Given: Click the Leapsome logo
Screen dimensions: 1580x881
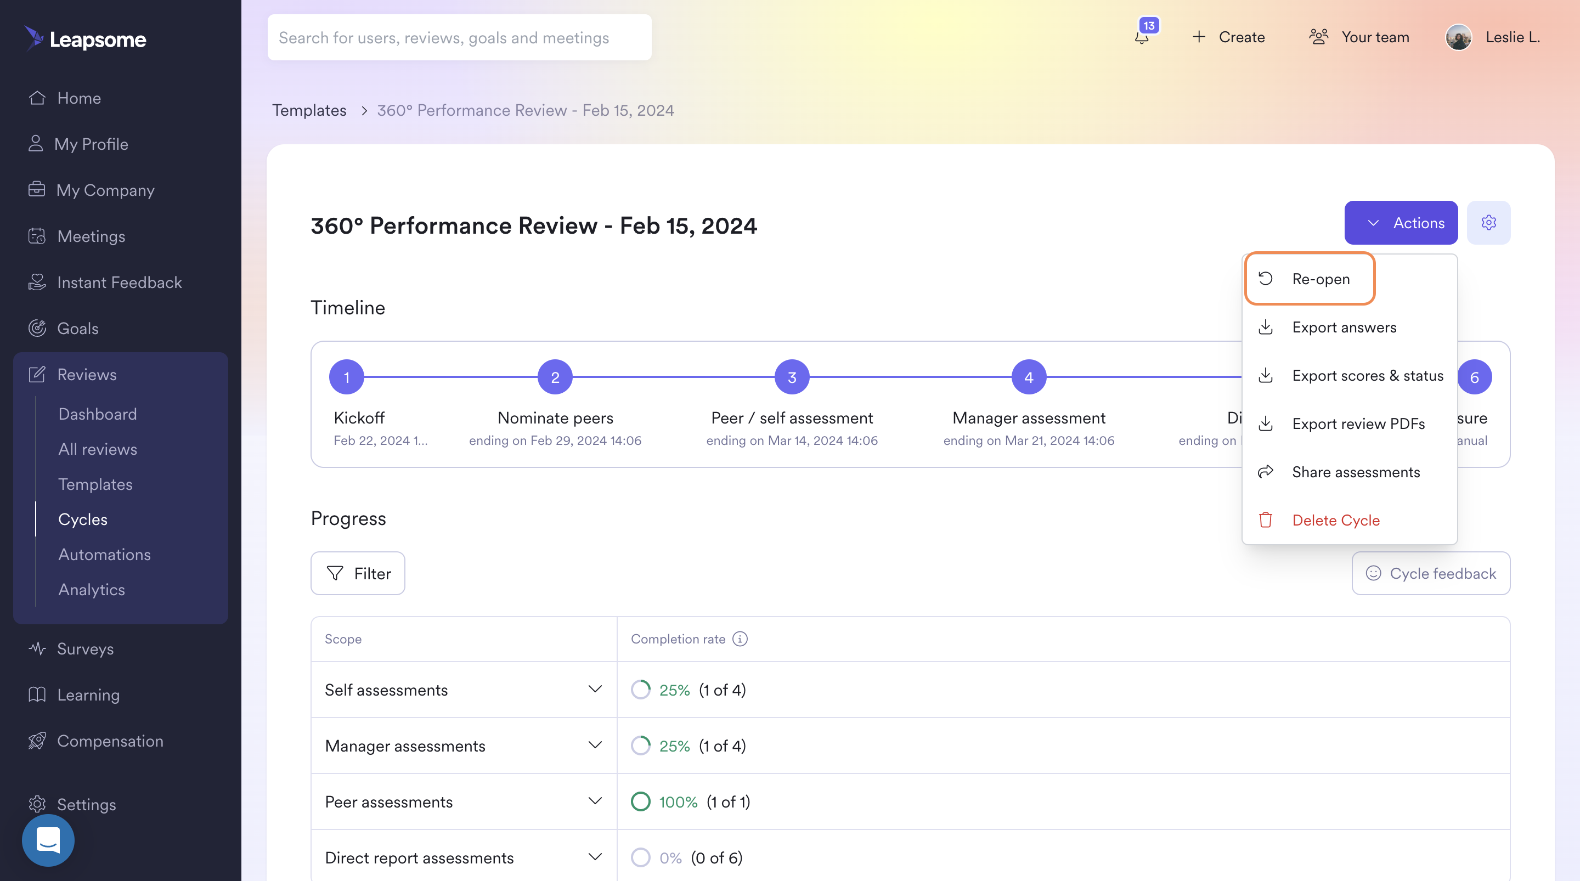Looking at the screenshot, I should [85, 38].
